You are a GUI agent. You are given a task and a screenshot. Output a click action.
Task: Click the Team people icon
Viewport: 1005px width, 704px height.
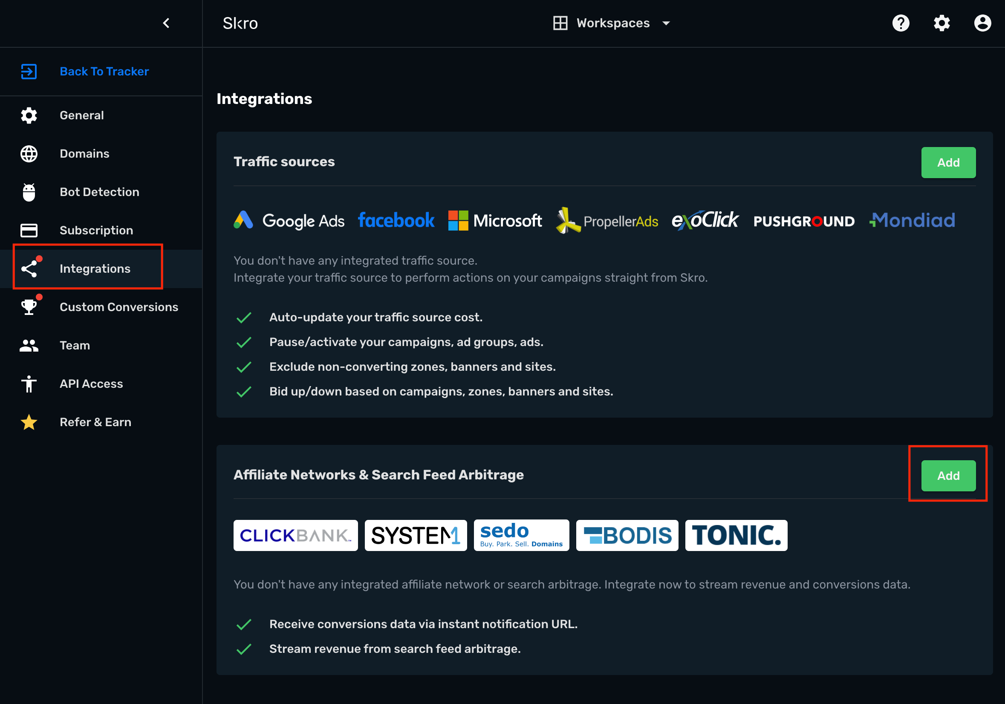29,345
